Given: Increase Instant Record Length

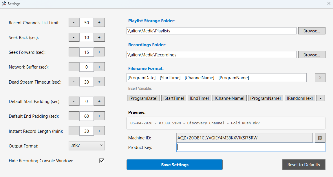Looking at the screenshot, I should [x=99, y=131].
